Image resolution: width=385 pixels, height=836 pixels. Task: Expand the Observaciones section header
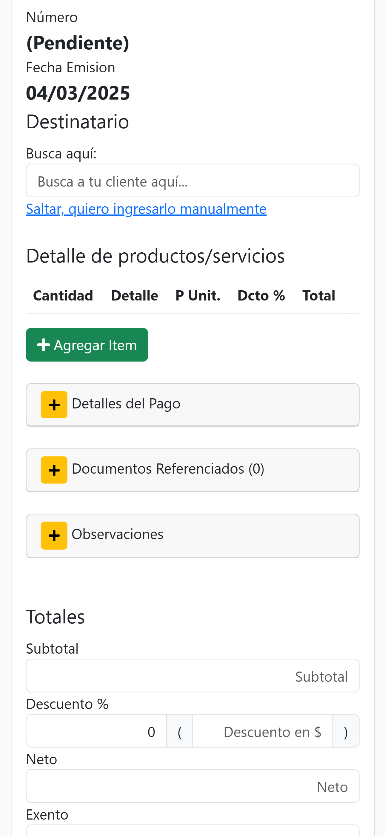click(x=192, y=536)
